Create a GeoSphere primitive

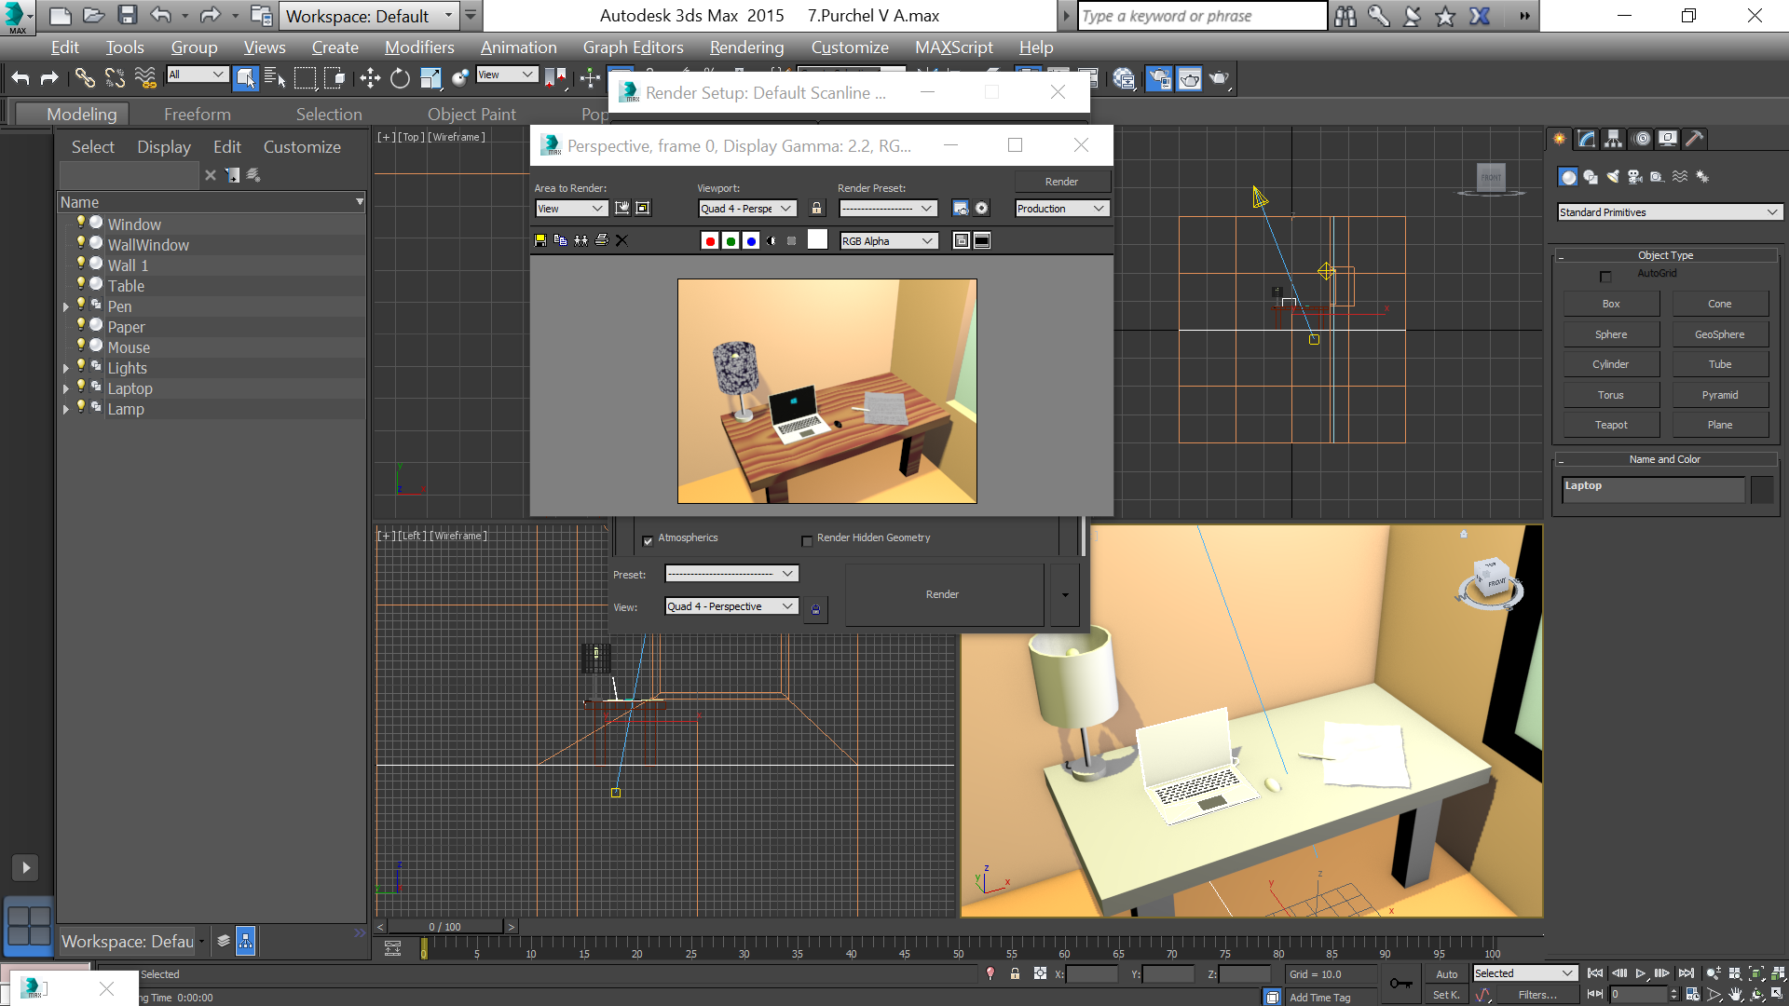click(1720, 334)
